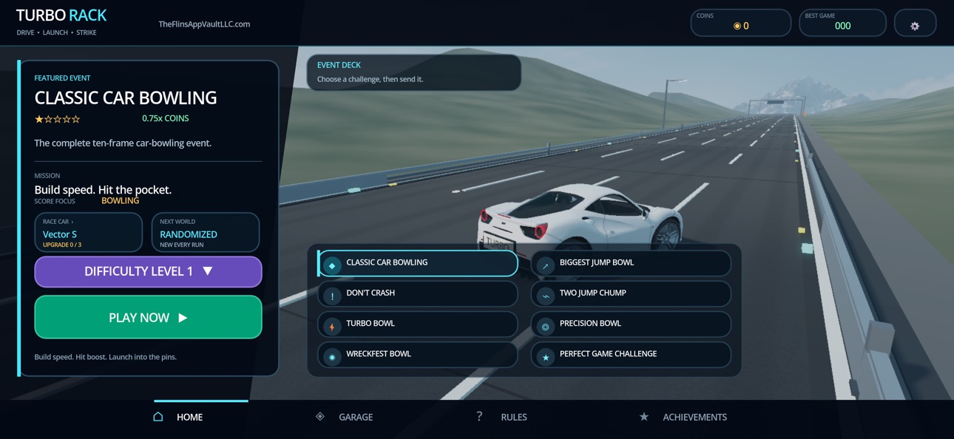Viewport: 954px width, 439px height.
Task: Click the Difficulty Level dropdown arrow
Action: click(208, 271)
